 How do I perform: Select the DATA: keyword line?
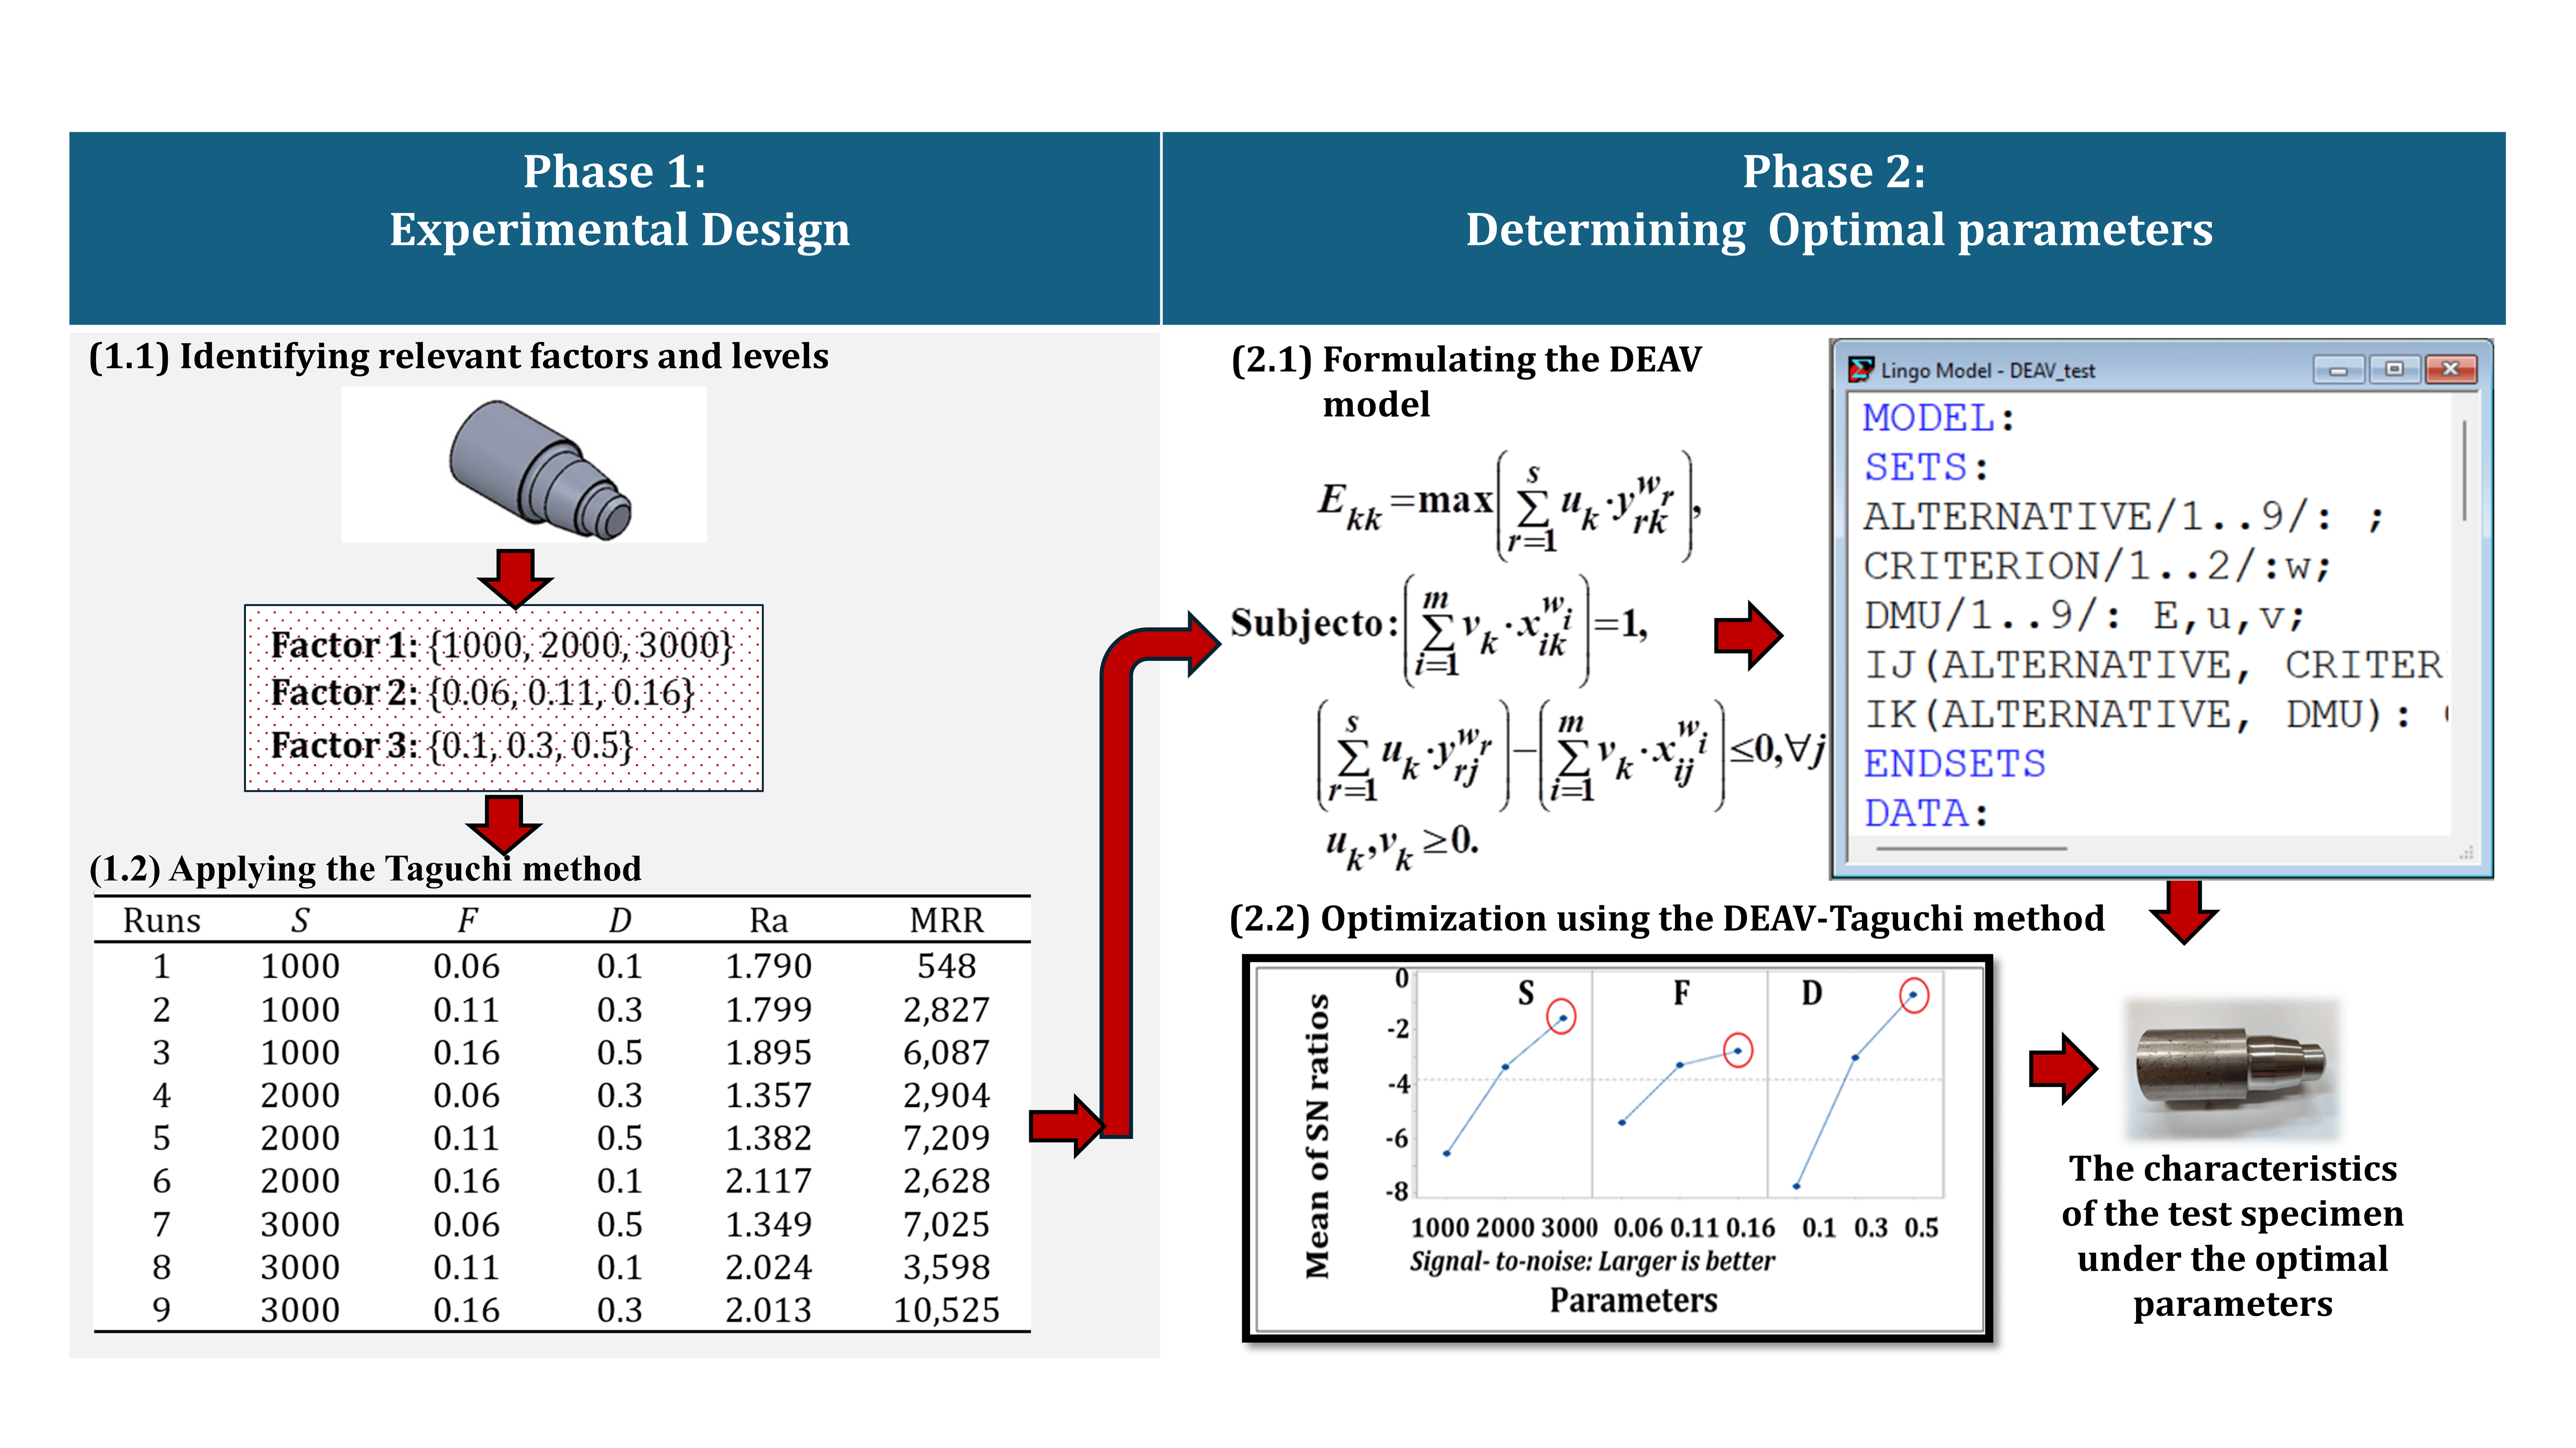tap(1926, 813)
